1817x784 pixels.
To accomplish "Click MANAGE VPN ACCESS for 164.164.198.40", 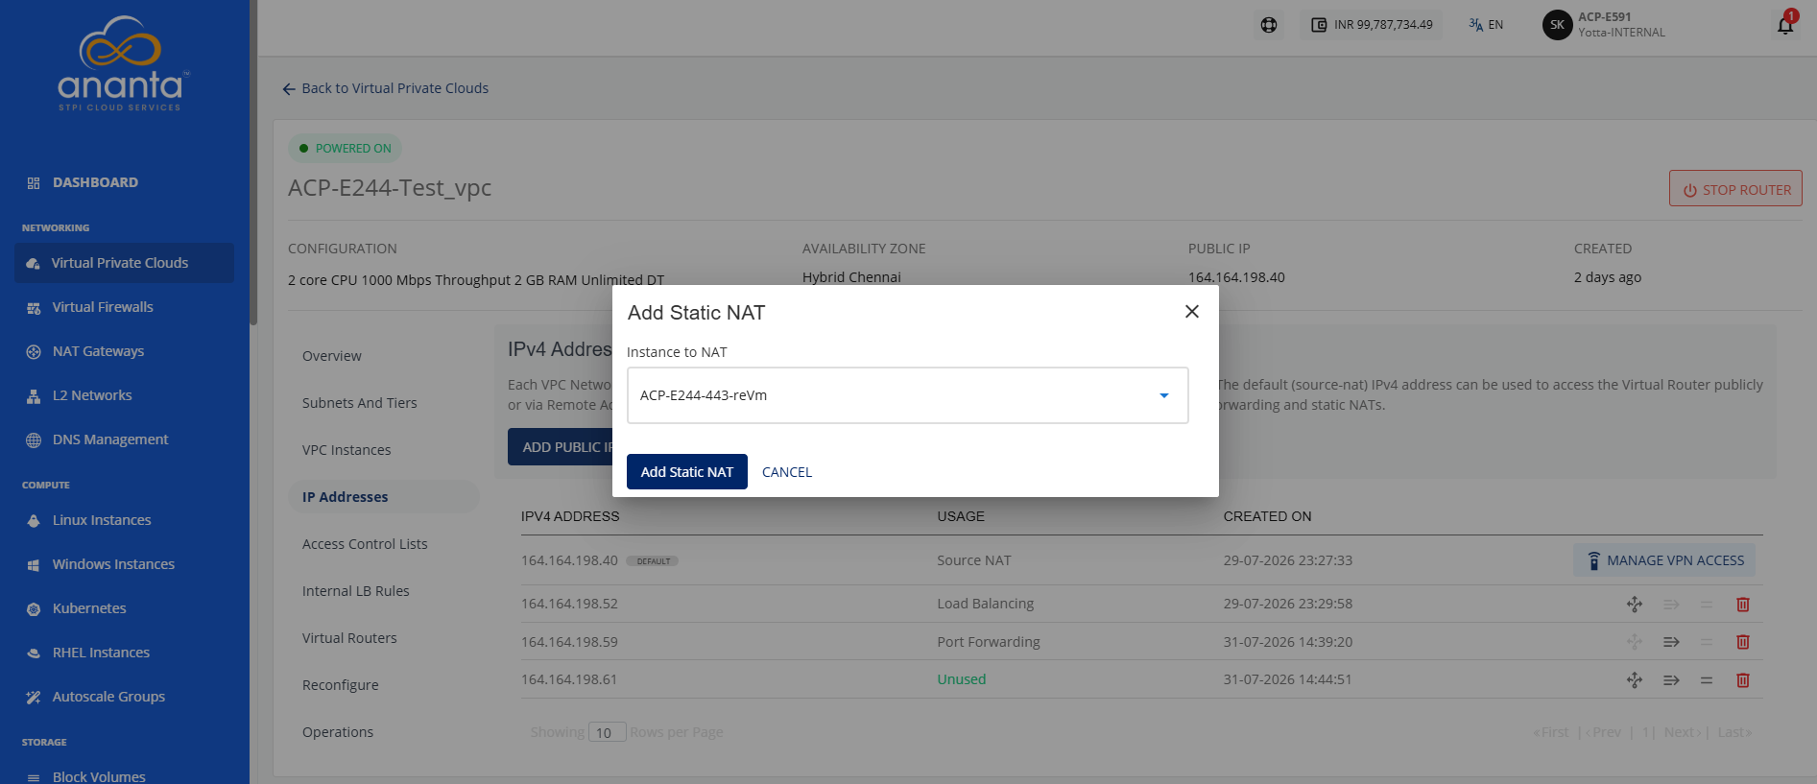I will 1664,560.
